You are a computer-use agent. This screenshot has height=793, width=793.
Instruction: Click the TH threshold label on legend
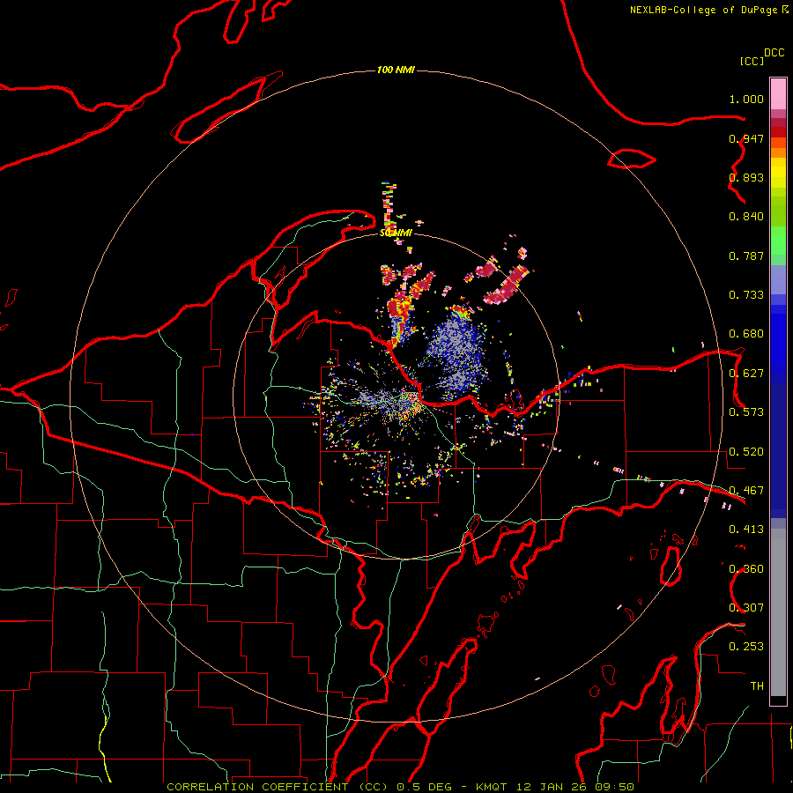(757, 686)
